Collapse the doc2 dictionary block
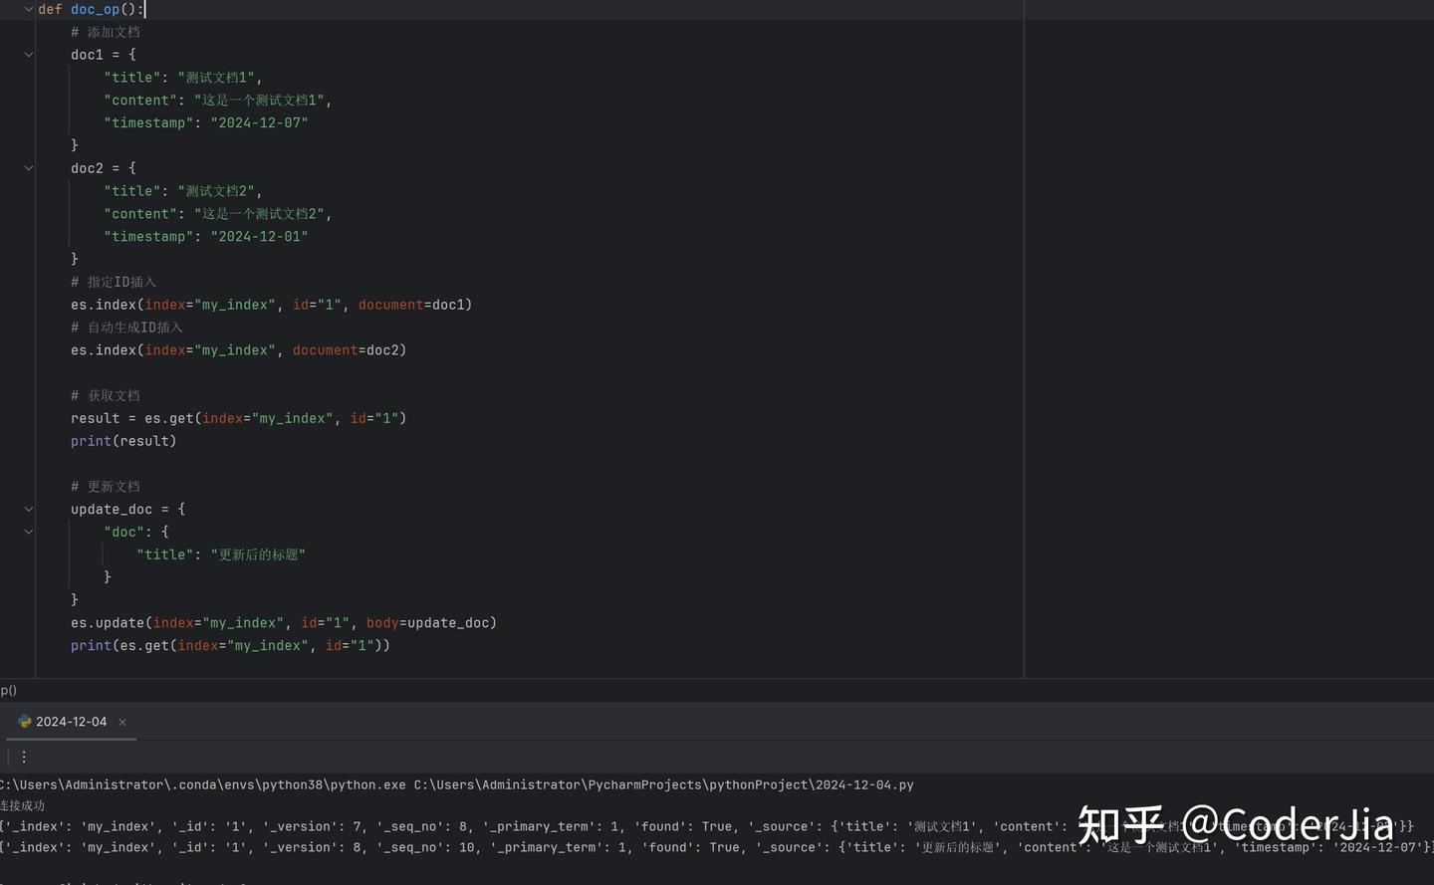 point(29,167)
